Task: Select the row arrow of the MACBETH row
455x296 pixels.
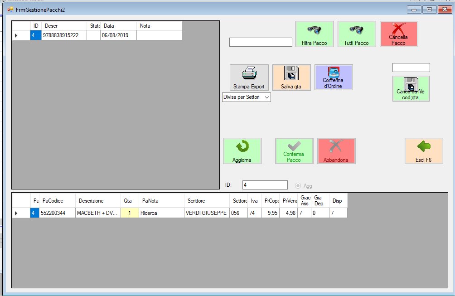Action: 17,213
